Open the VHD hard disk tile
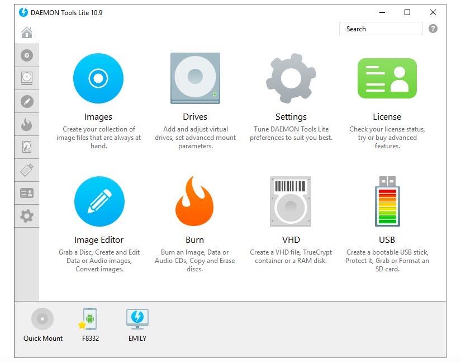Screen dimensions: 461x362 click(x=291, y=201)
